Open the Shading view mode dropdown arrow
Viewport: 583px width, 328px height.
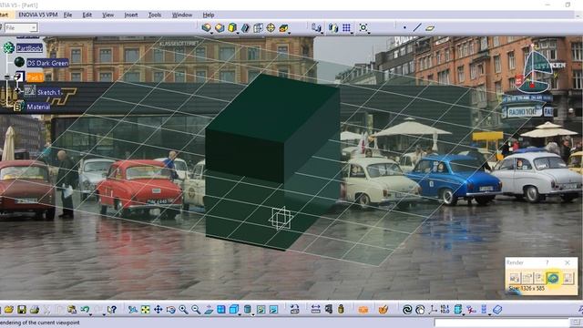pos(253,314)
